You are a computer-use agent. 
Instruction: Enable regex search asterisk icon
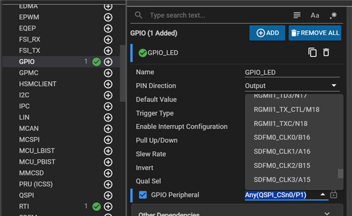(x=333, y=15)
